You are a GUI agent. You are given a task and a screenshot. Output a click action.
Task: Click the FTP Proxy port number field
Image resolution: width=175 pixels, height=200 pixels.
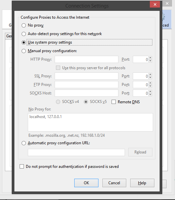(141, 85)
